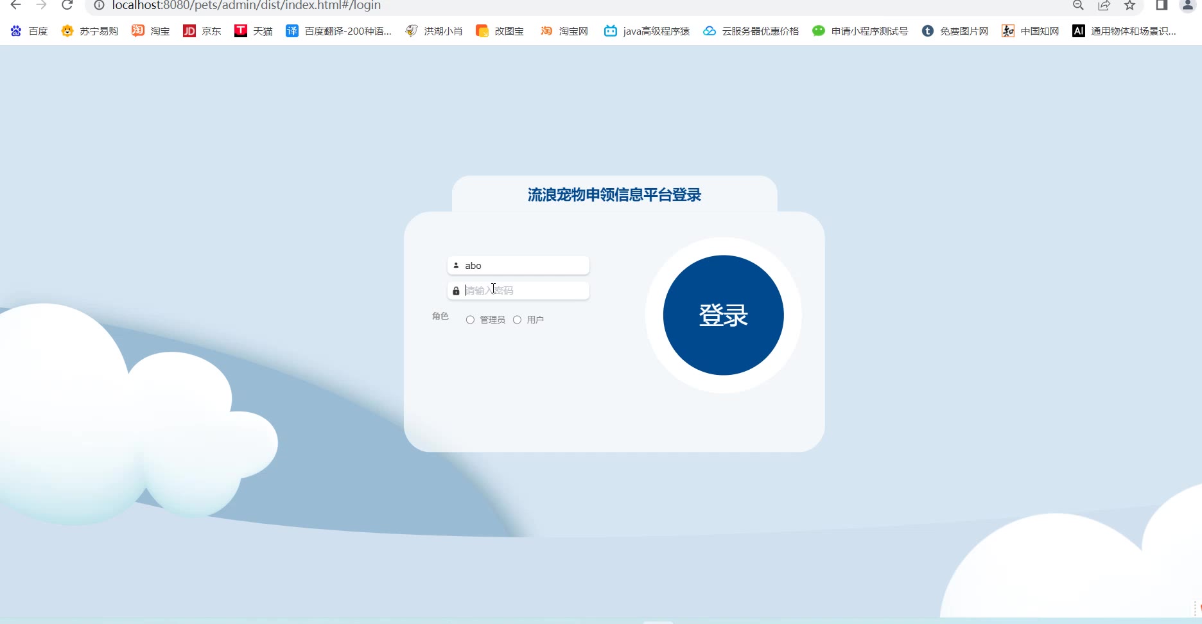The width and height of the screenshot is (1202, 624).
Task: Go back with the browser back arrow
Action: (x=16, y=5)
